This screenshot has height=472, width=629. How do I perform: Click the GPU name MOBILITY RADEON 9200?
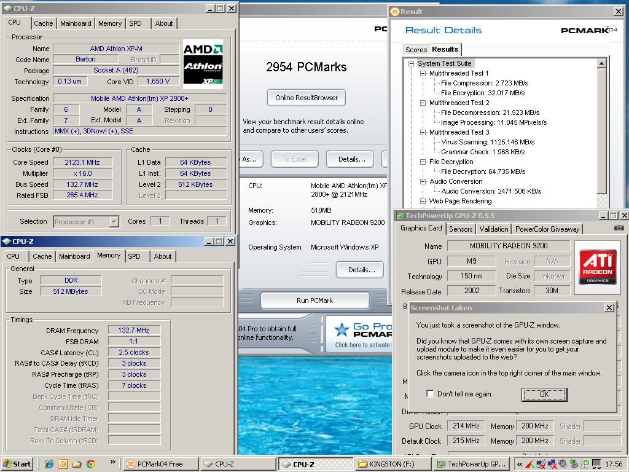click(x=509, y=246)
